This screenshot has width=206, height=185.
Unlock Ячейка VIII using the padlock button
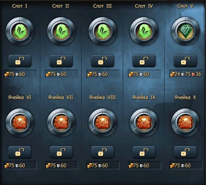click(103, 152)
